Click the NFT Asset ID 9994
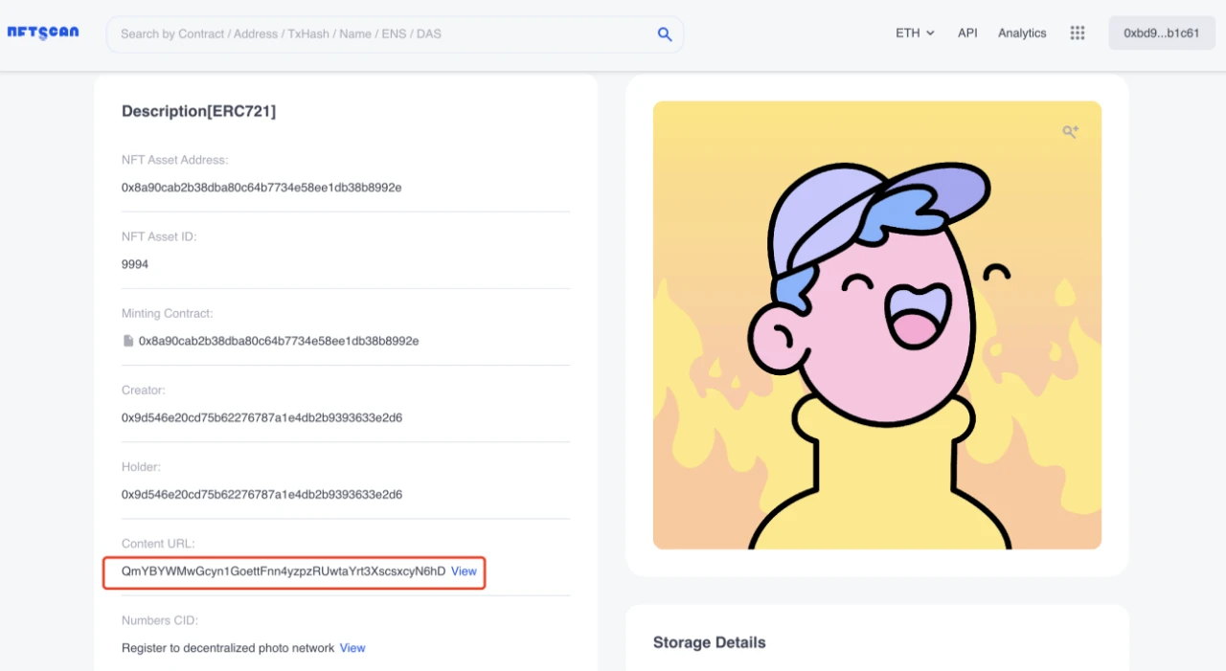 [135, 264]
